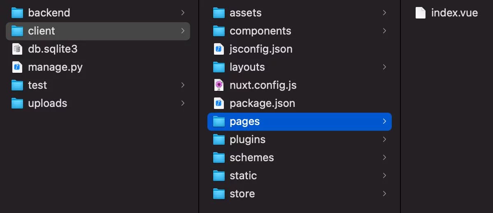Image resolution: width=493 pixels, height=213 pixels.
Task: Expand the static folder chevron
Action: point(384,175)
